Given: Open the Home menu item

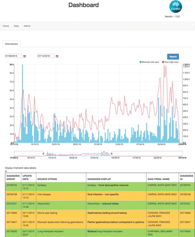Looking at the screenshot, I should [6, 26].
